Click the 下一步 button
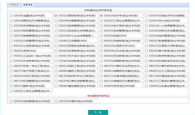The width and height of the screenshot is (195, 115). 98,112
